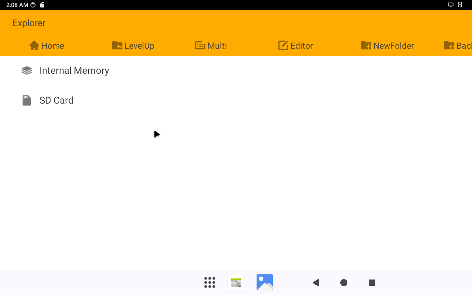Select the Home label in toolbar
This screenshot has width=472, height=295.
[x=53, y=46]
